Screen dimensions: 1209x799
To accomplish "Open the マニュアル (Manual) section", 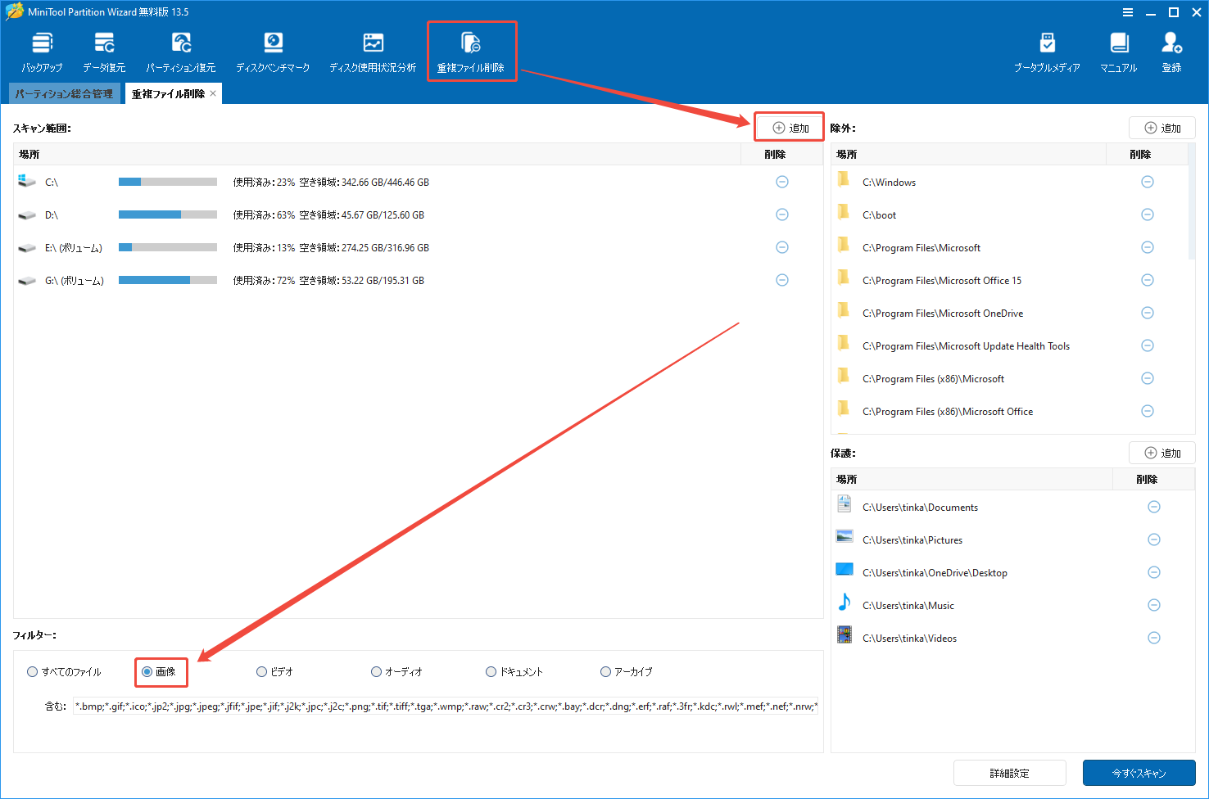I will pyautogui.click(x=1118, y=51).
